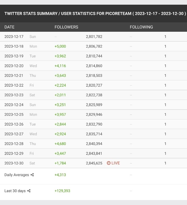Click follower gain +1,784
Viewport: 187px width, 205px height.
[x=60, y=163]
